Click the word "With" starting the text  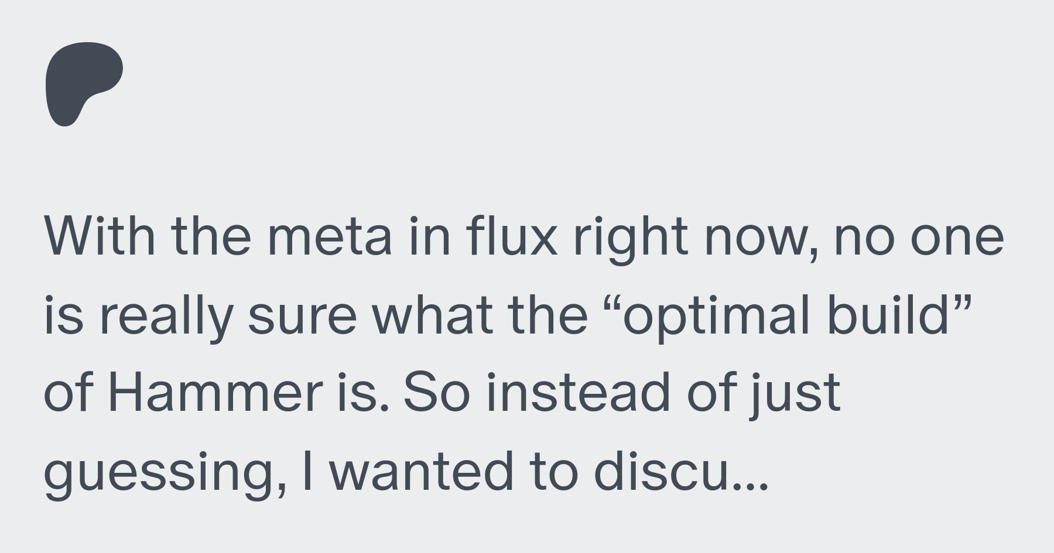(x=100, y=236)
